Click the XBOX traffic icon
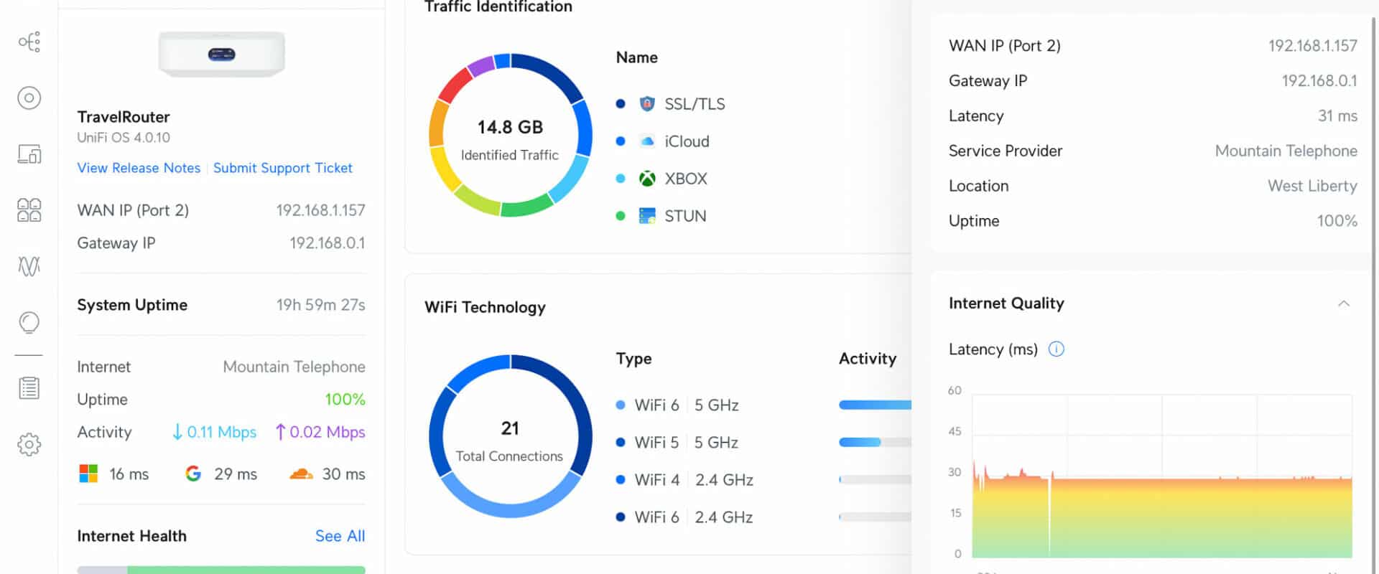Screen dimensions: 1379x574 tap(647, 179)
